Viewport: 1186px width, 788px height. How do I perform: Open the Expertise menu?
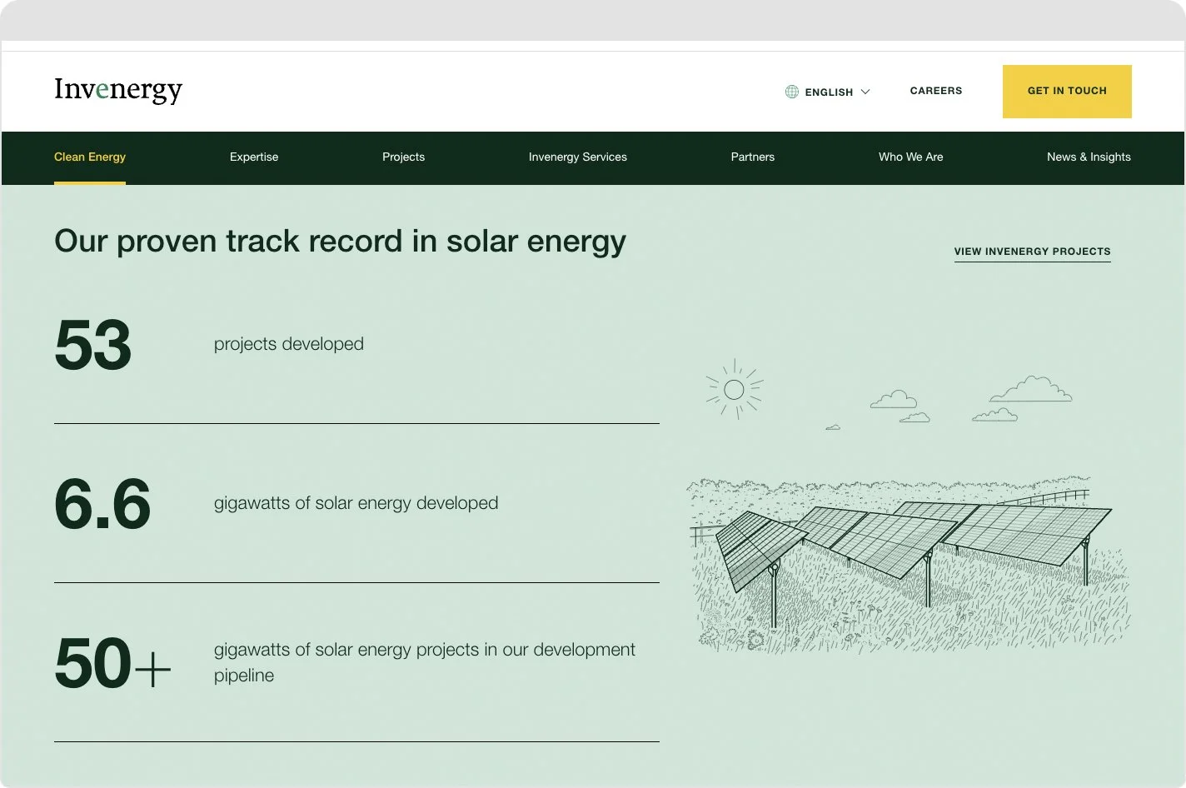(x=254, y=157)
